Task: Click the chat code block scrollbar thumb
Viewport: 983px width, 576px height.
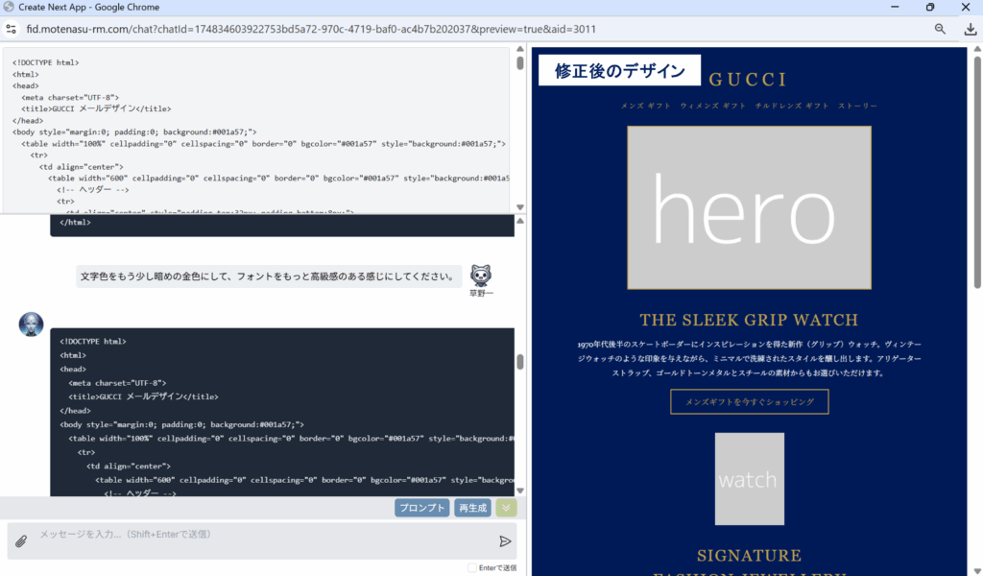Action: 519,362
